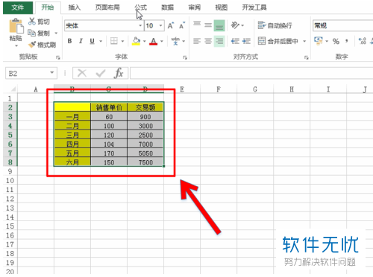Activate the Format Painter (格式刷)
Screen dimensions: 373x277
coord(42,45)
